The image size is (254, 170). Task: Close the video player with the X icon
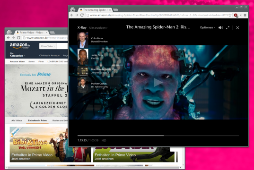point(237,28)
